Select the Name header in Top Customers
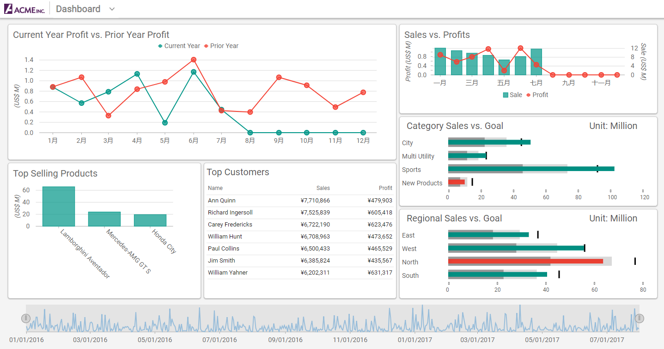Viewport: 664px width, 349px height. (215, 188)
